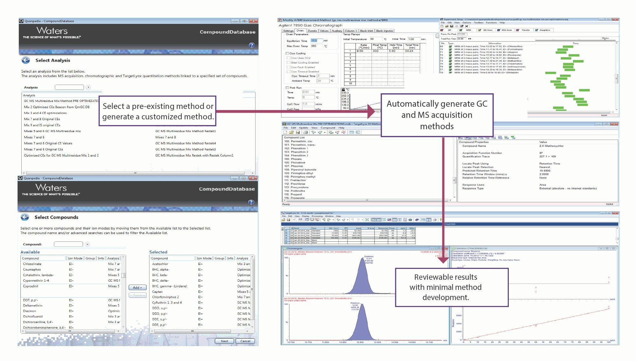The height and width of the screenshot is (361, 636).
Task: Select '105: Phorate' in Compound List
Action: [293, 159]
